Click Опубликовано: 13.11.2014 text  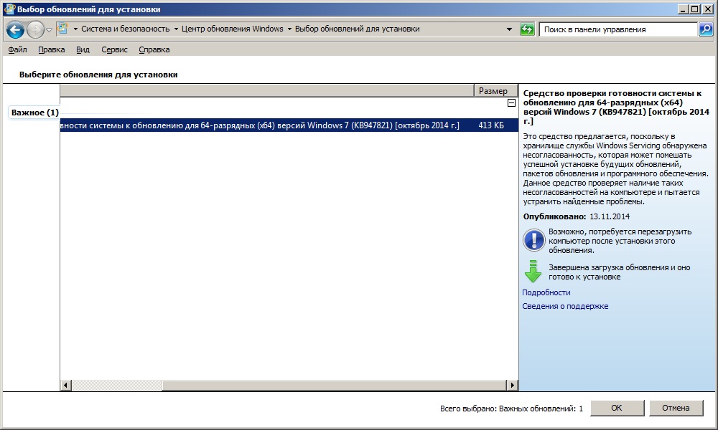point(577,216)
